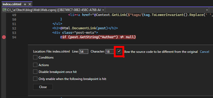Close the index.cshtml tab
The image size is (213, 98).
[x=30, y=4]
